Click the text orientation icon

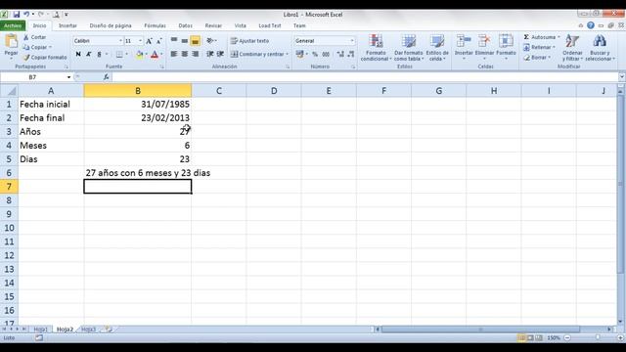point(209,41)
